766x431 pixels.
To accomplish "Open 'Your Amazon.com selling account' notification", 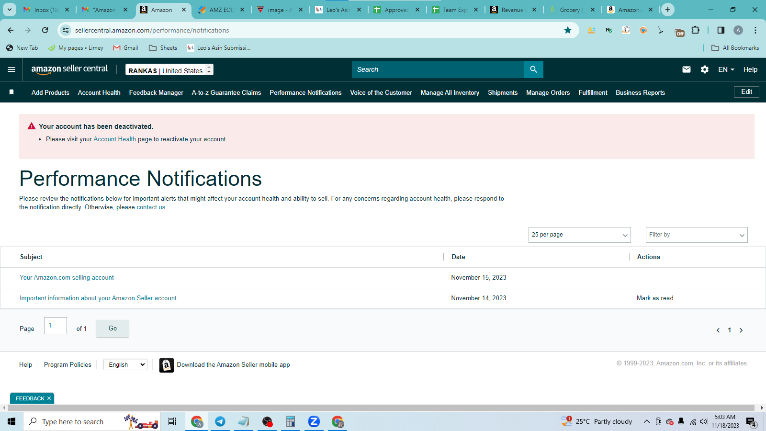I will point(67,278).
